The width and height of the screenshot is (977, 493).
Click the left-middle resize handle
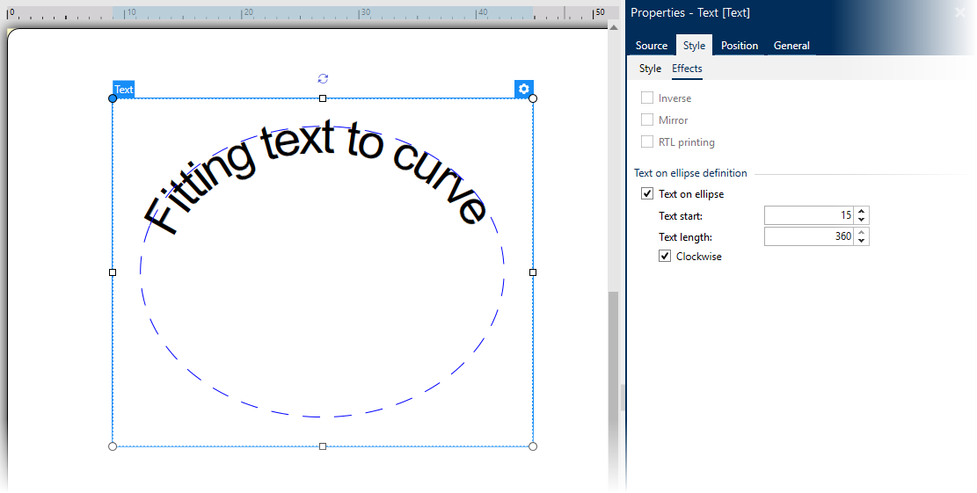click(113, 272)
